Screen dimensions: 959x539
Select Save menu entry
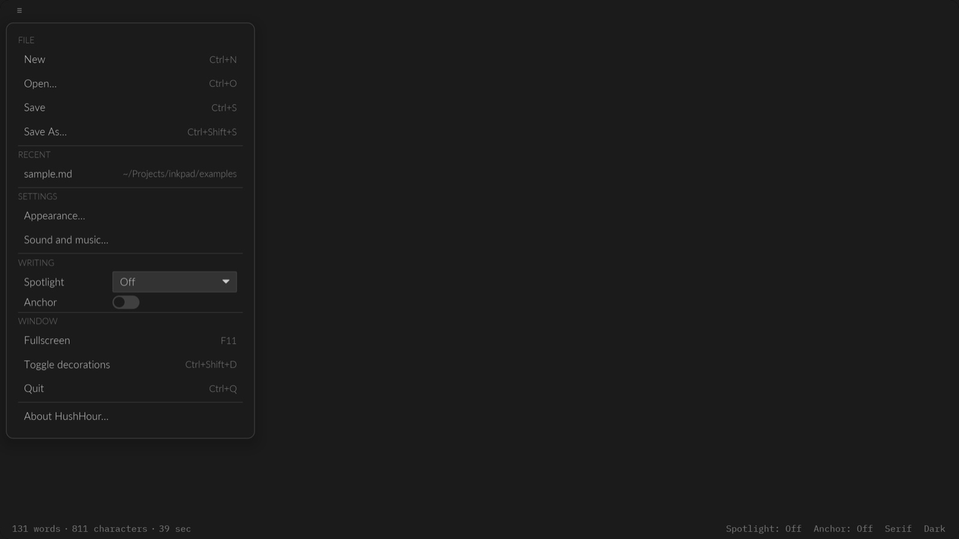(x=130, y=108)
